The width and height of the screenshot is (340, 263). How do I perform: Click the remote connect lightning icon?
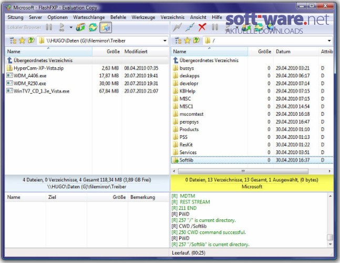click(x=178, y=27)
